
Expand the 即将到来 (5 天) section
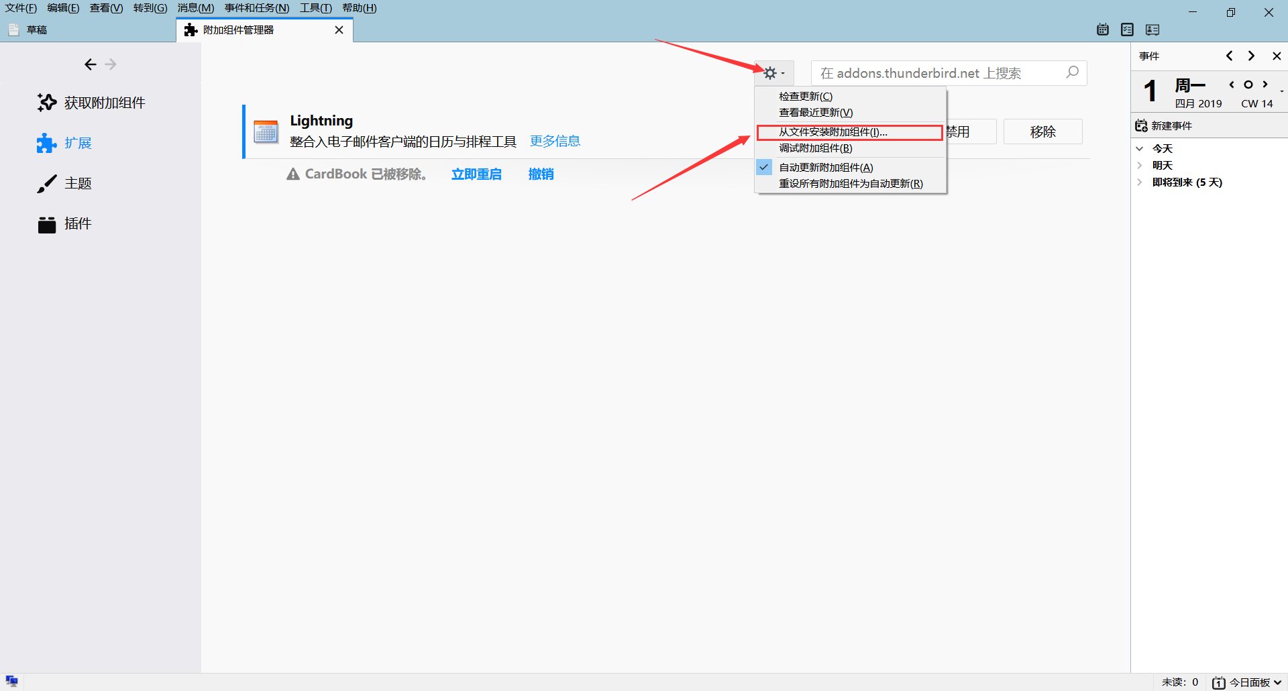click(x=1139, y=182)
